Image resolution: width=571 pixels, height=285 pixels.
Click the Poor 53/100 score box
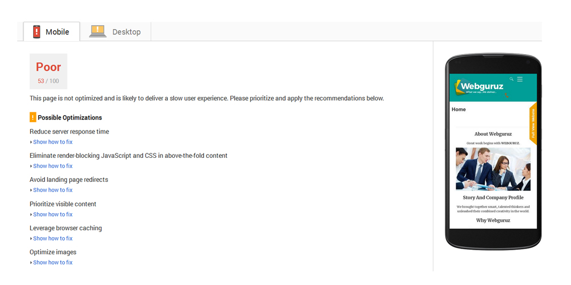(49, 71)
